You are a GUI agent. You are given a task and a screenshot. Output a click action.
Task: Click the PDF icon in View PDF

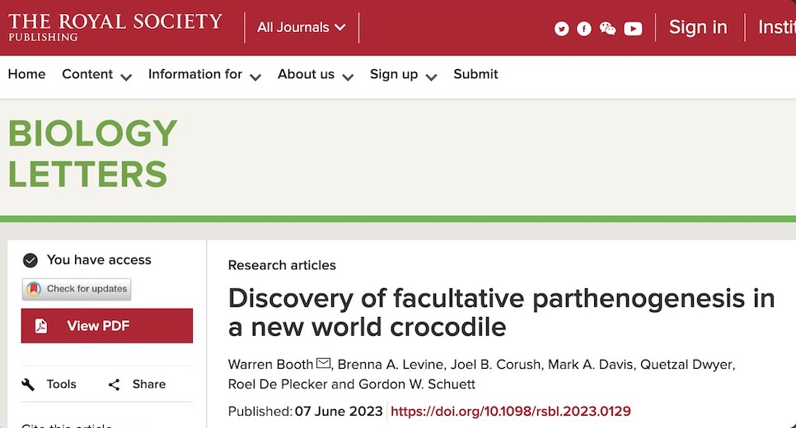[x=41, y=326]
